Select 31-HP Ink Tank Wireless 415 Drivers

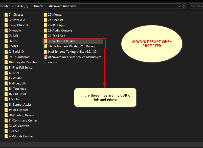(x=72, y=46)
